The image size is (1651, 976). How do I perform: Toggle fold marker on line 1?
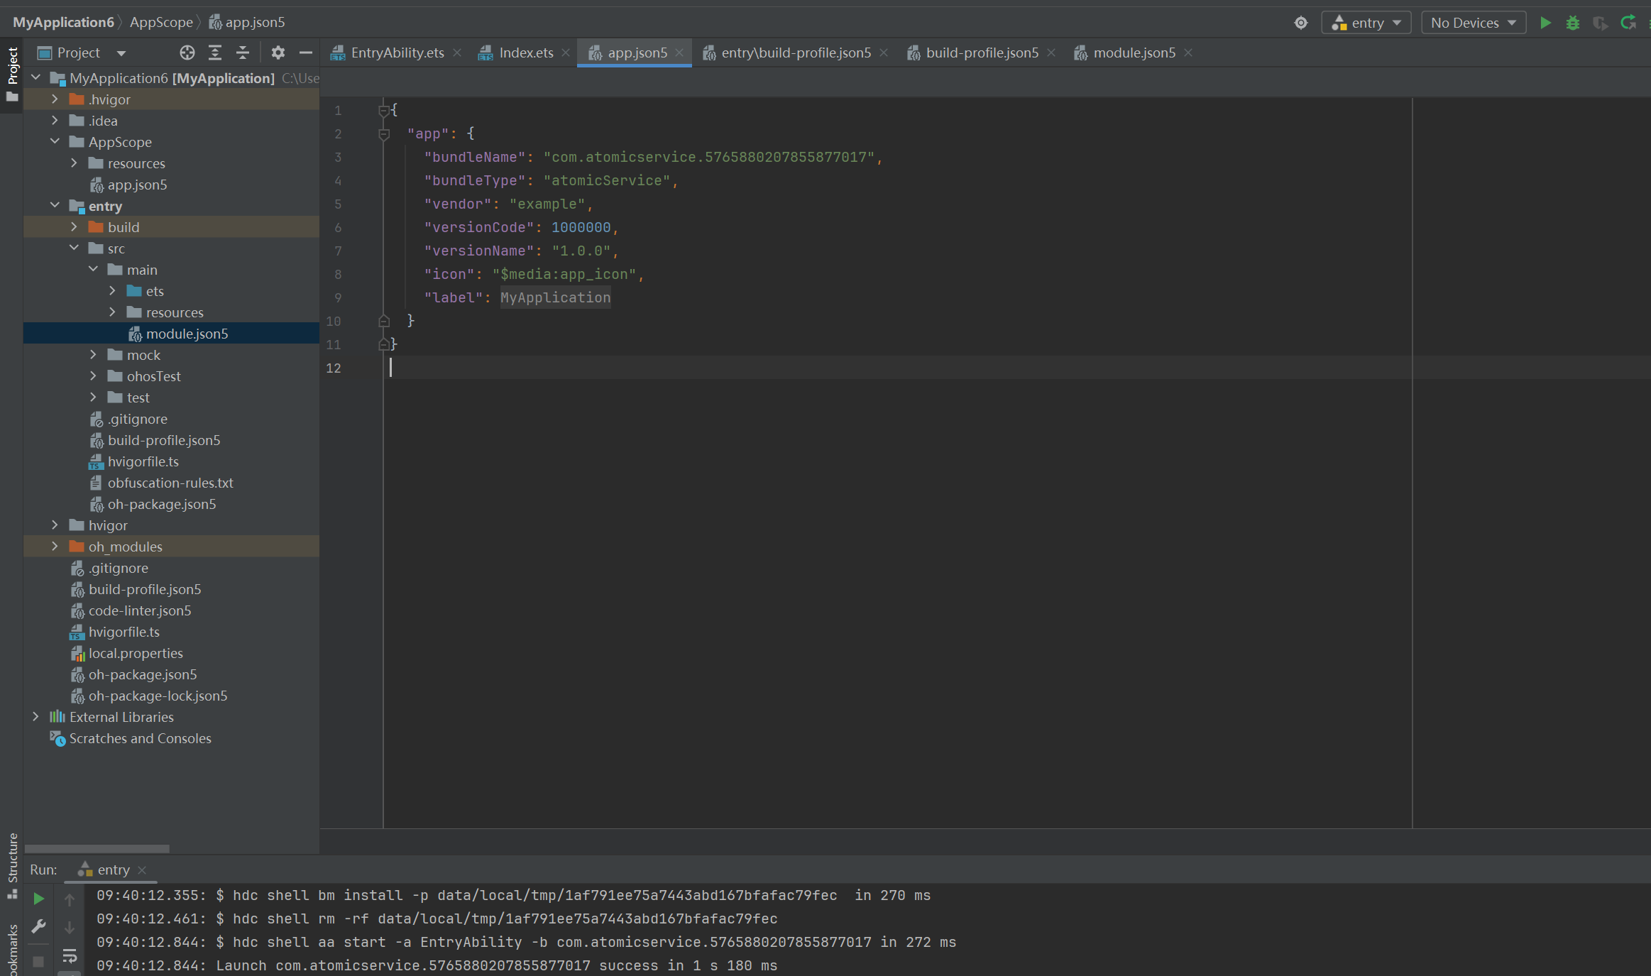coord(384,110)
